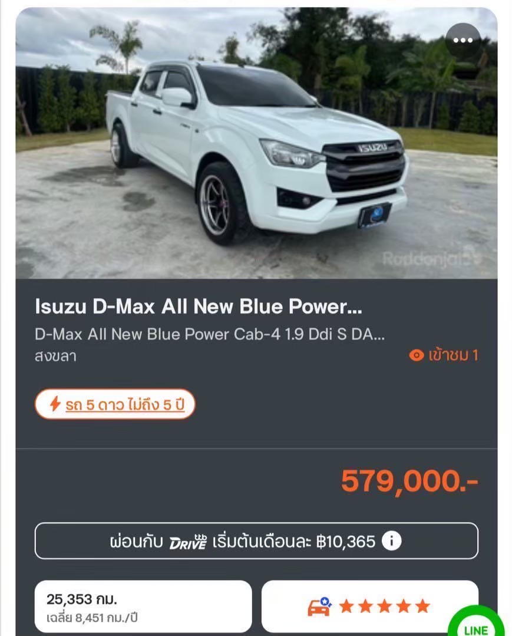Open the star rating card

pos(369,607)
